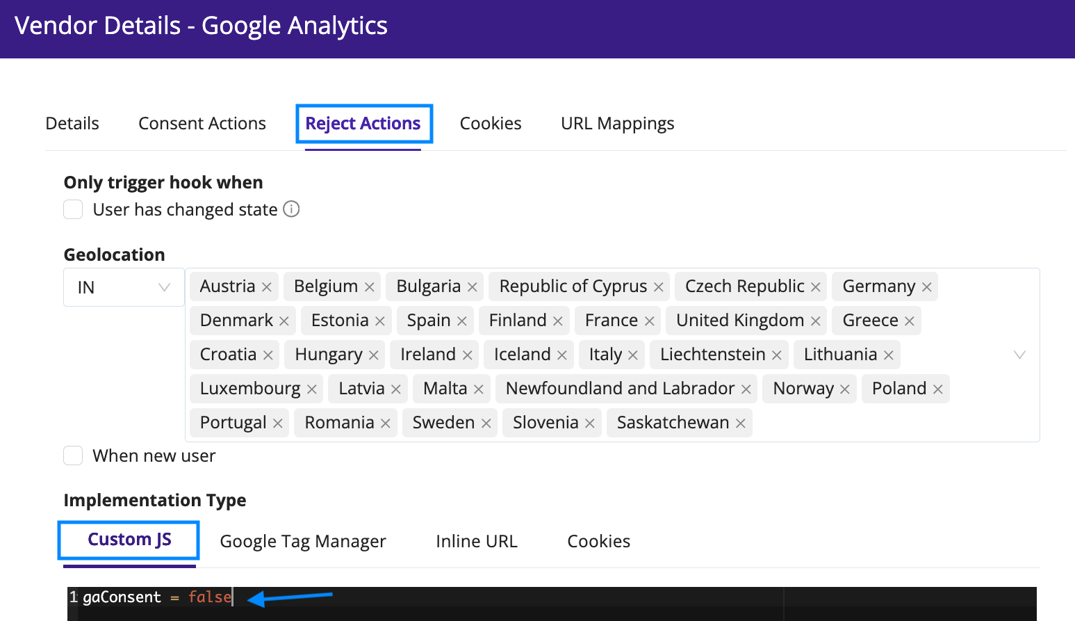Remove Luxembourg tag
This screenshot has height=621, width=1075.
pyautogui.click(x=312, y=389)
